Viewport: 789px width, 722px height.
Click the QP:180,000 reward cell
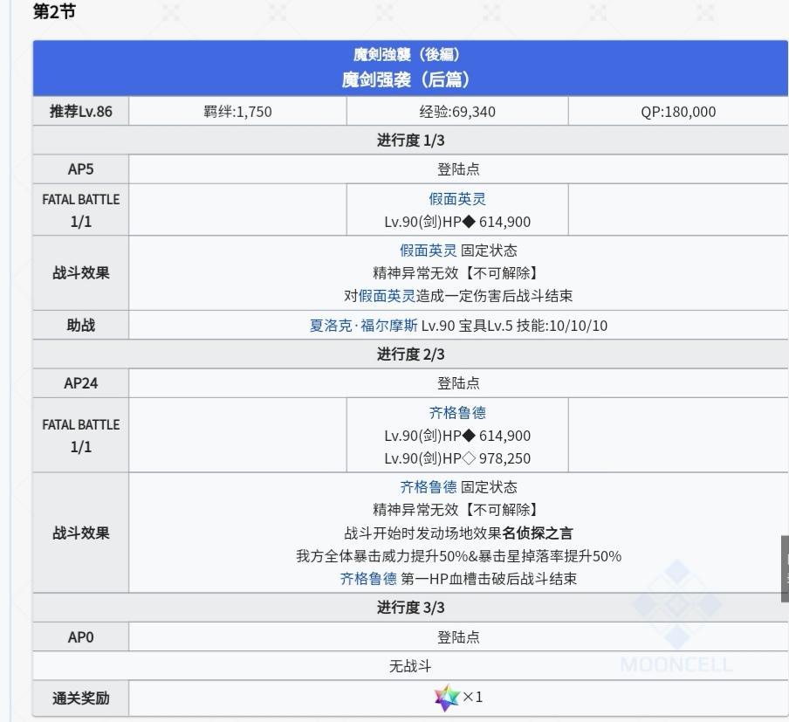(678, 111)
